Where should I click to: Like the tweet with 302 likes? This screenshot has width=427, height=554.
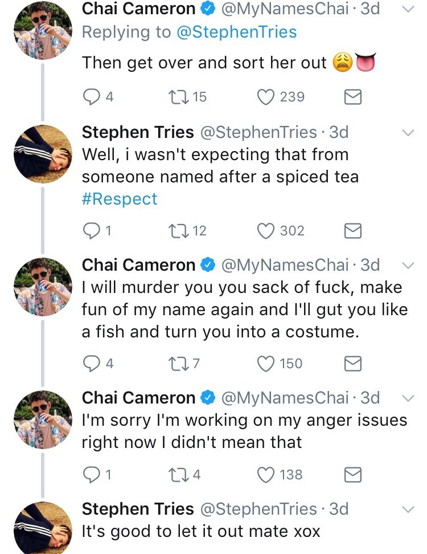tap(266, 231)
